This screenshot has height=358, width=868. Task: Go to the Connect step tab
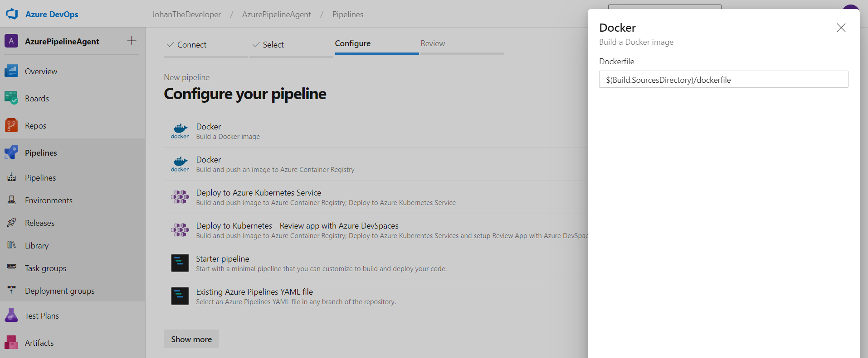(205, 45)
